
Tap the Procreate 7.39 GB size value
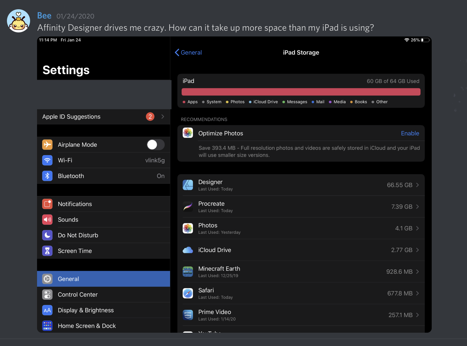click(402, 207)
